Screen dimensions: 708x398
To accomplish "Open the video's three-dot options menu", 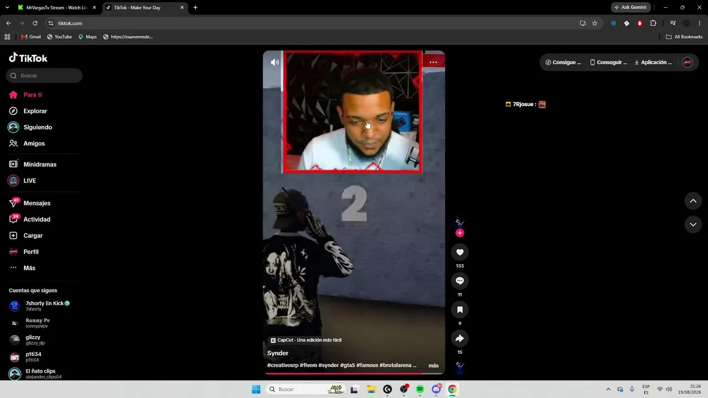I will pos(433,62).
